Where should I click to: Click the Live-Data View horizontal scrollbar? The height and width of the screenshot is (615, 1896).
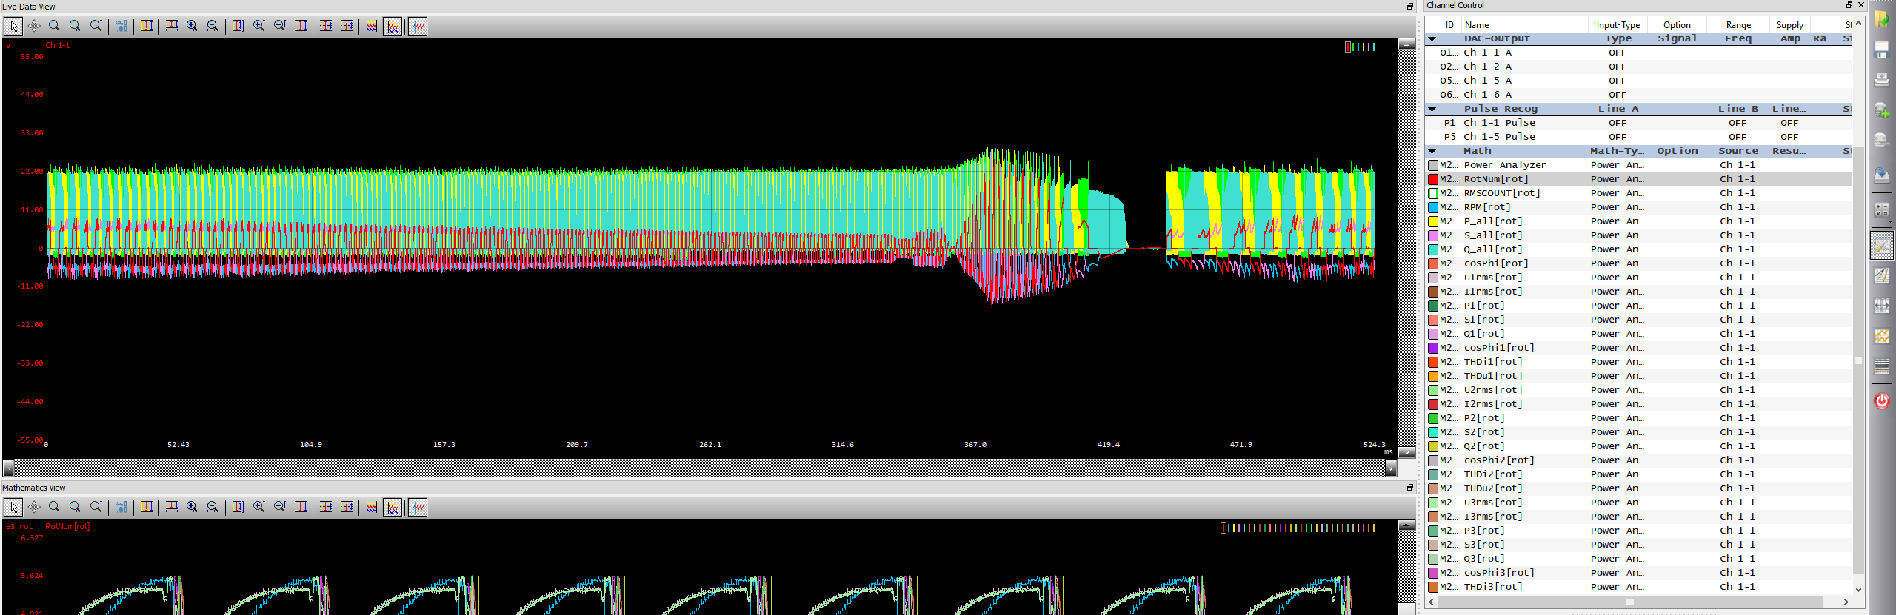coord(696,468)
